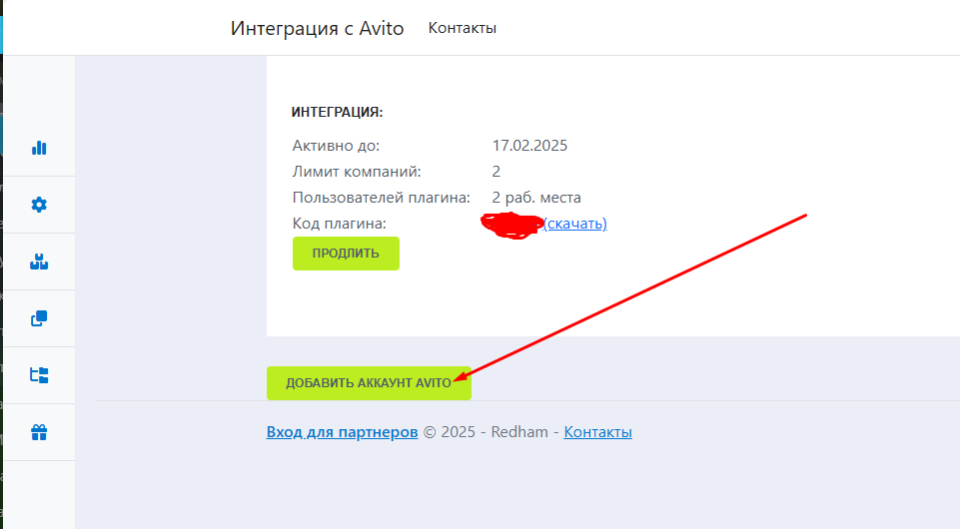Screen dimensions: 960x529
Task: Open the folder tree structure sidebar icon
Action: coord(39,375)
